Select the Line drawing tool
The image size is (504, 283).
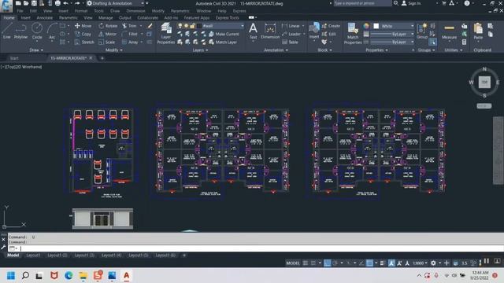(x=7, y=31)
